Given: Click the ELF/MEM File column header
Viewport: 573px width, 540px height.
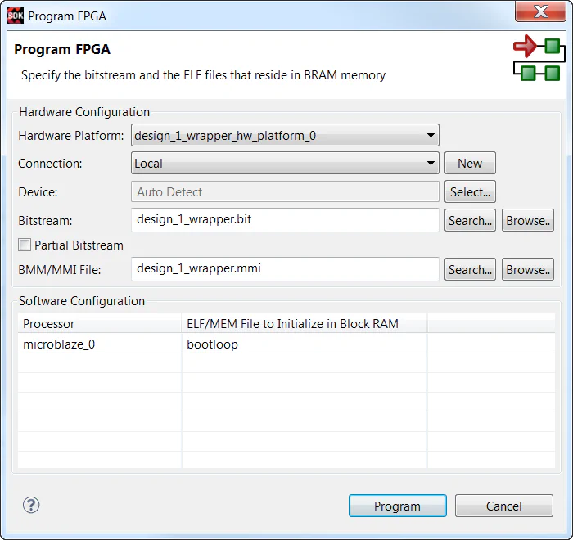Looking at the screenshot, I should click(x=304, y=323).
